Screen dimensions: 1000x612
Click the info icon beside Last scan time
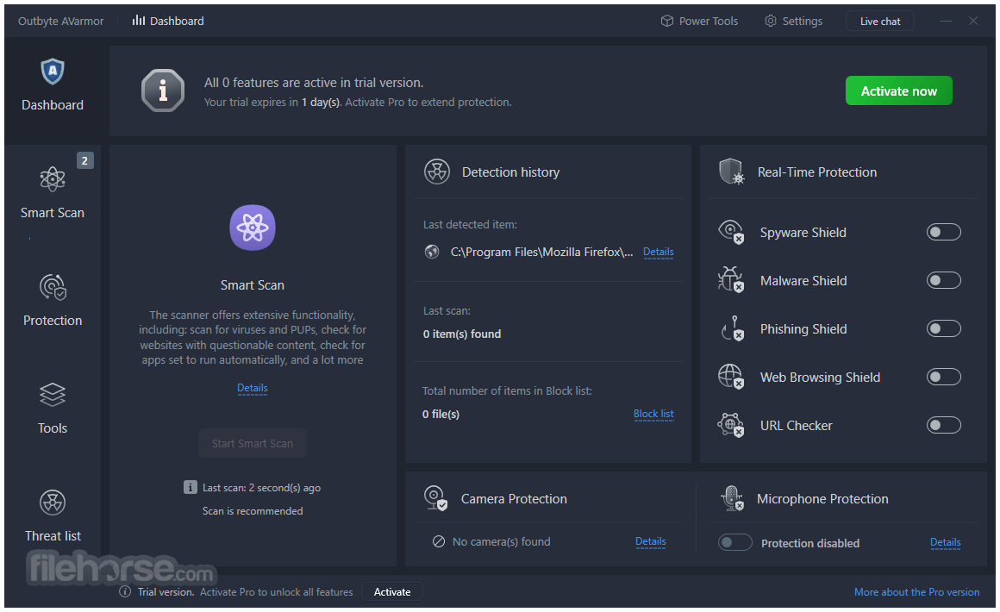tap(190, 487)
